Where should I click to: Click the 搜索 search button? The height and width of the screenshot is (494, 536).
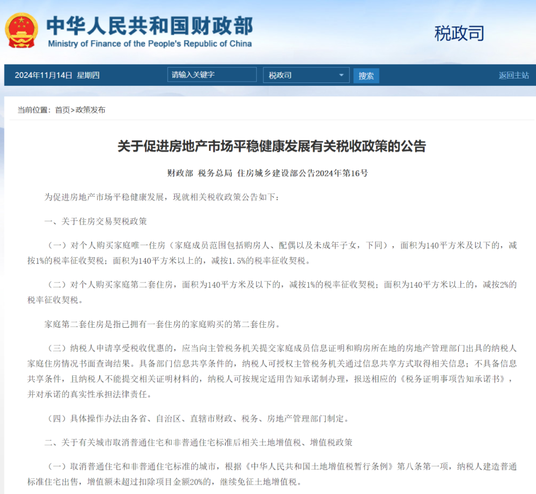pos(366,76)
